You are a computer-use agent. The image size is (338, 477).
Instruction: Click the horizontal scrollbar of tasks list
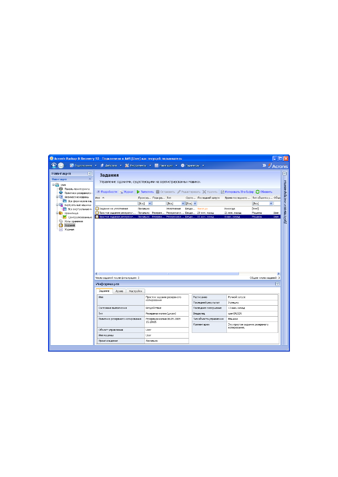[x=168, y=273]
